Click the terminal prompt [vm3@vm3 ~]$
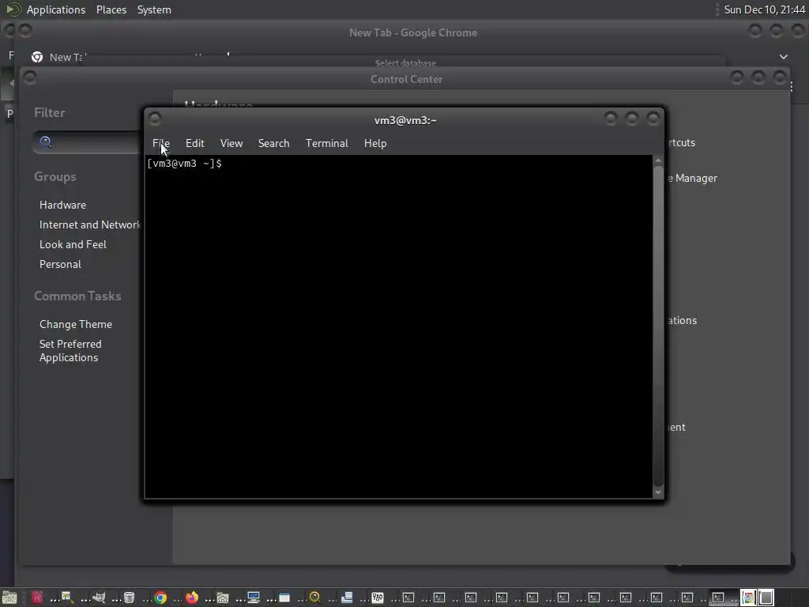The height and width of the screenshot is (607, 809). [184, 164]
